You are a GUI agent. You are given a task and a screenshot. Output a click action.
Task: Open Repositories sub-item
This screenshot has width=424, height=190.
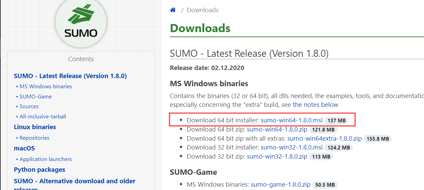(x=35, y=138)
